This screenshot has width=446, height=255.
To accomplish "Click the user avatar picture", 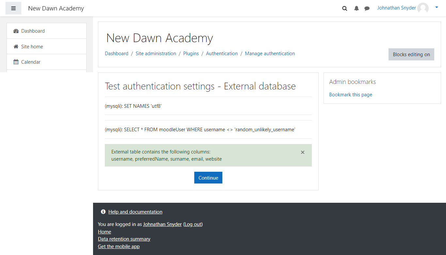I will [x=423, y=8].
